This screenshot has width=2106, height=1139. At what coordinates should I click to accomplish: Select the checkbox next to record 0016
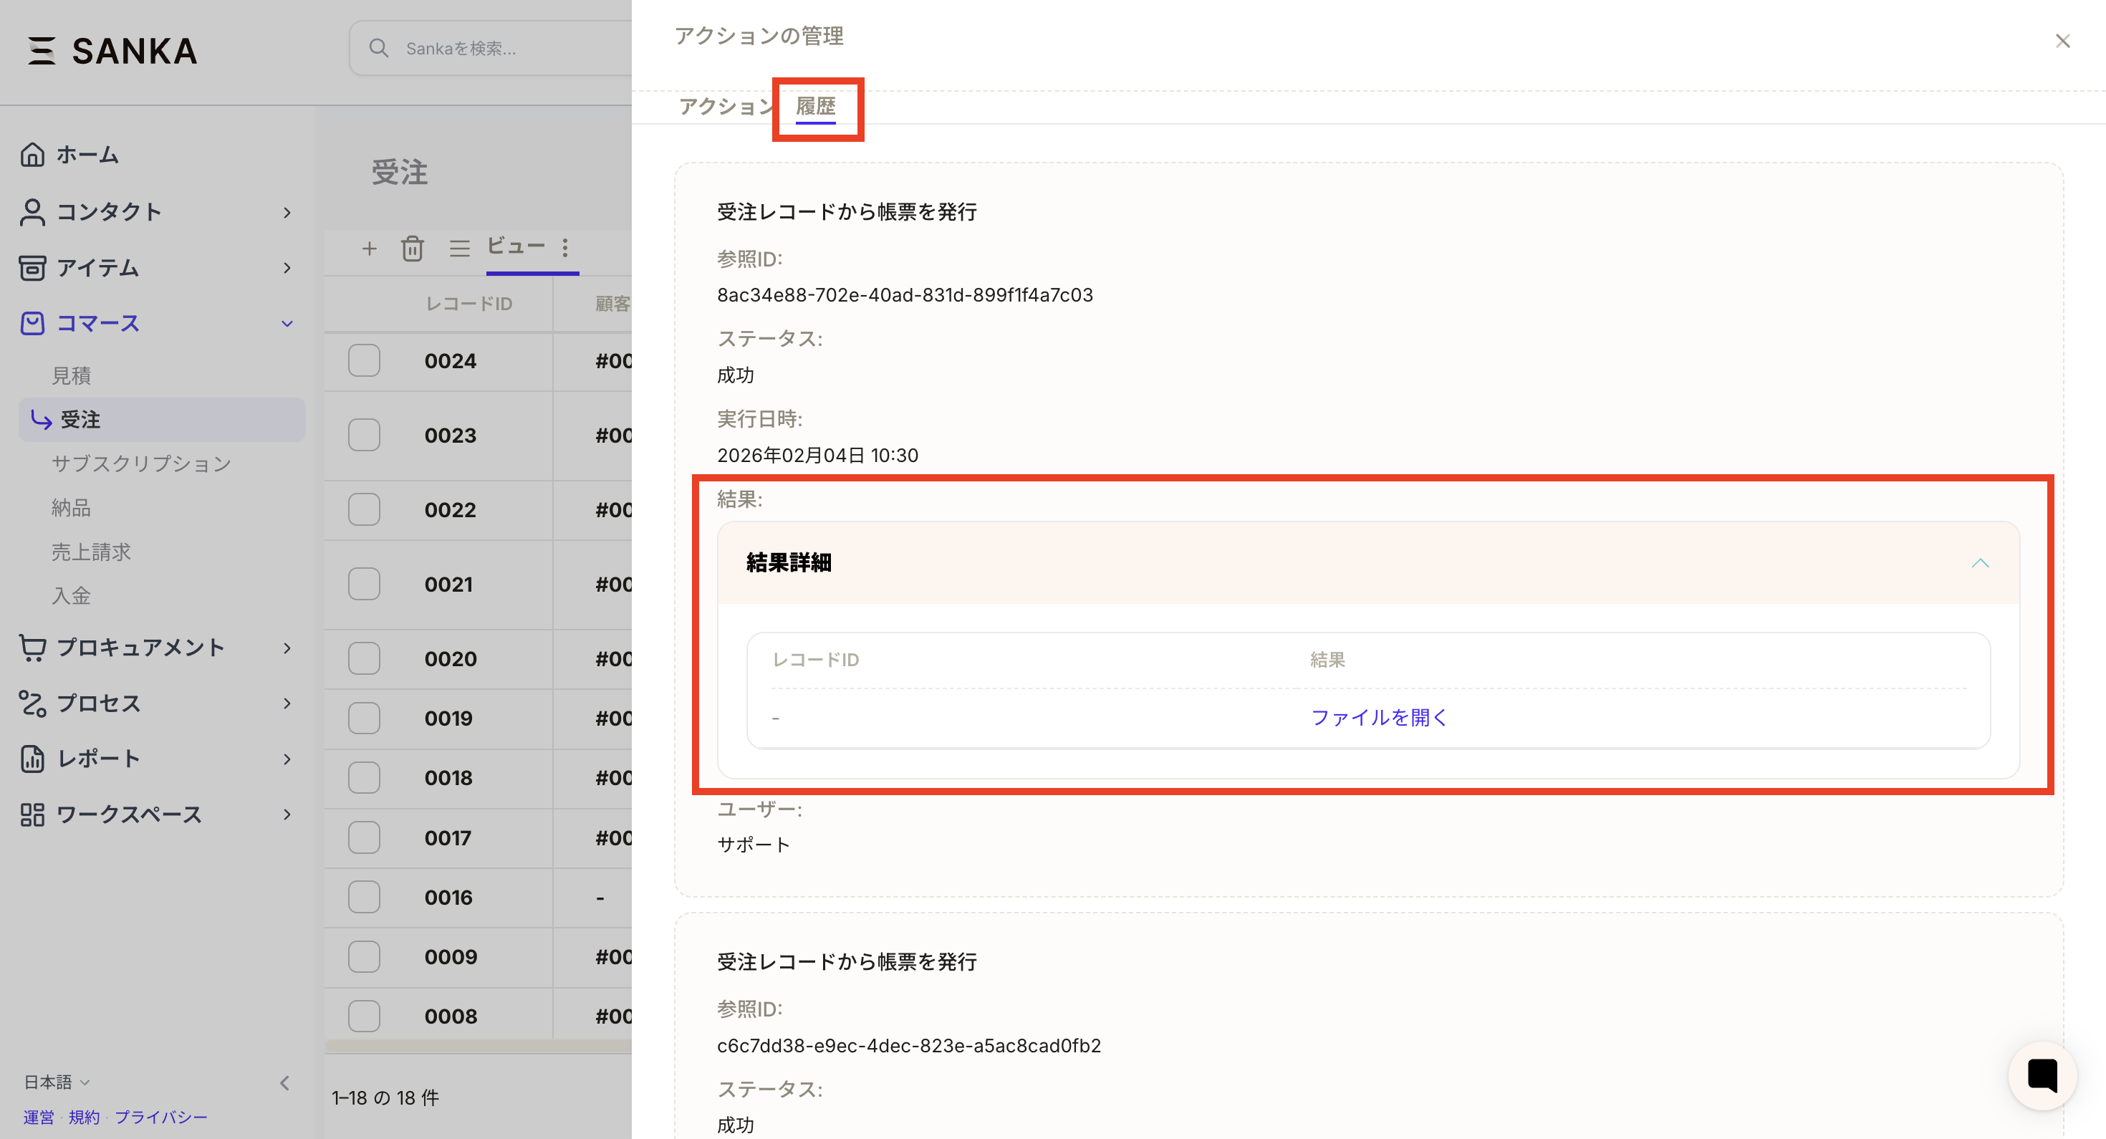point(364,896)
